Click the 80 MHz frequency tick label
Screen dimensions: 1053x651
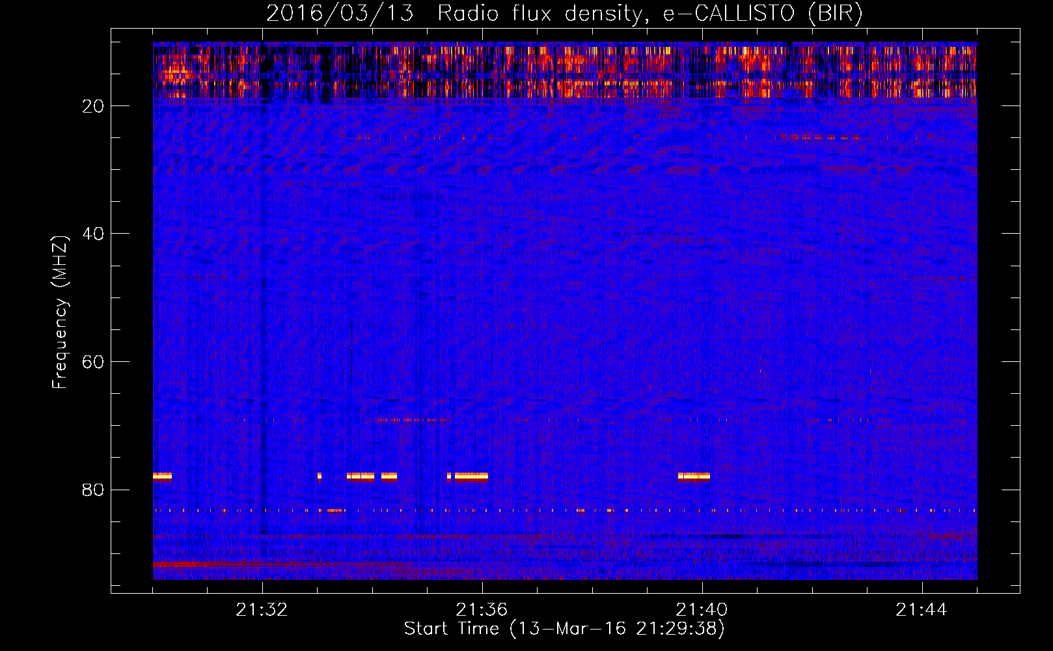94,490
